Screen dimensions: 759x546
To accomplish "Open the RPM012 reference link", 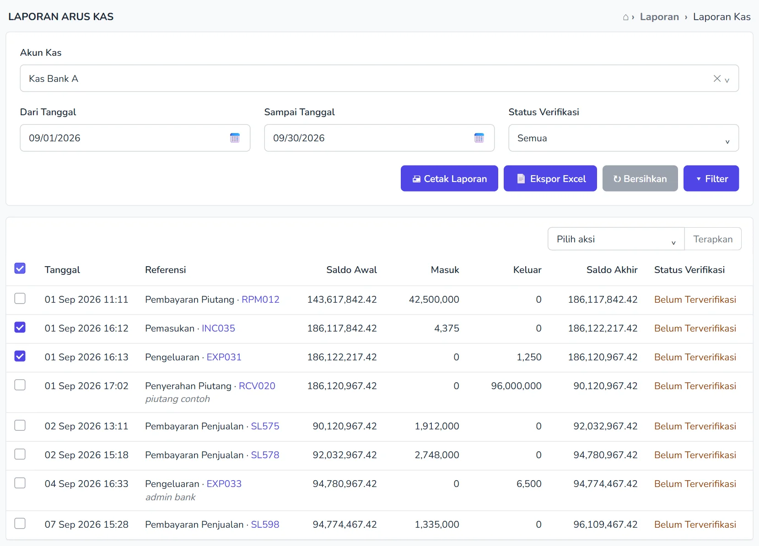I will (x=260, y=300).
